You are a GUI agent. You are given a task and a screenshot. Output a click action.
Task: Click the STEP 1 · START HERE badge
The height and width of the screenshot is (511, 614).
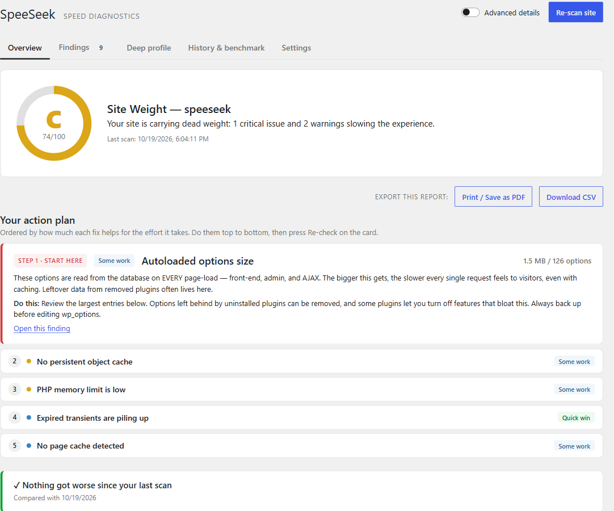(50, 261)
